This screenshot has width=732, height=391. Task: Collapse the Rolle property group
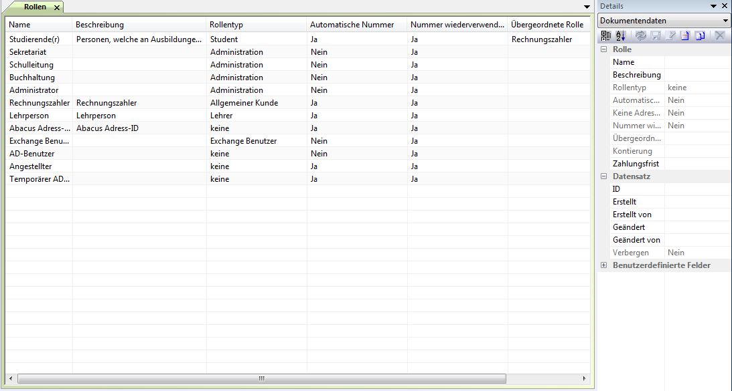click(604, 49)
